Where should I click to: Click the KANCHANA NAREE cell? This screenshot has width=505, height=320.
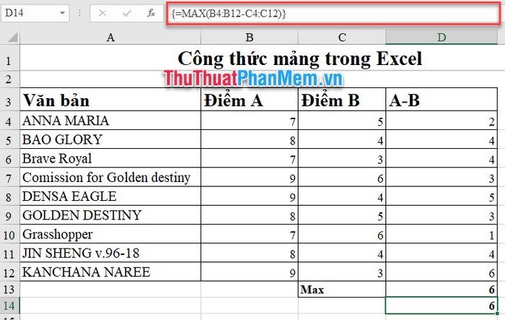point(110,272)
